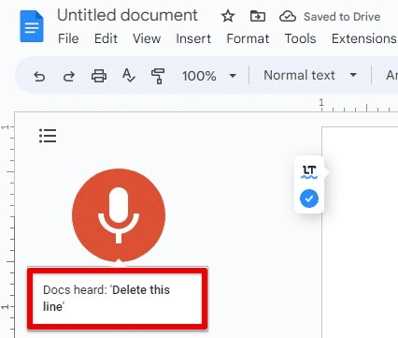Check the Saved to Drive cloud status

[x=288, y=16]
